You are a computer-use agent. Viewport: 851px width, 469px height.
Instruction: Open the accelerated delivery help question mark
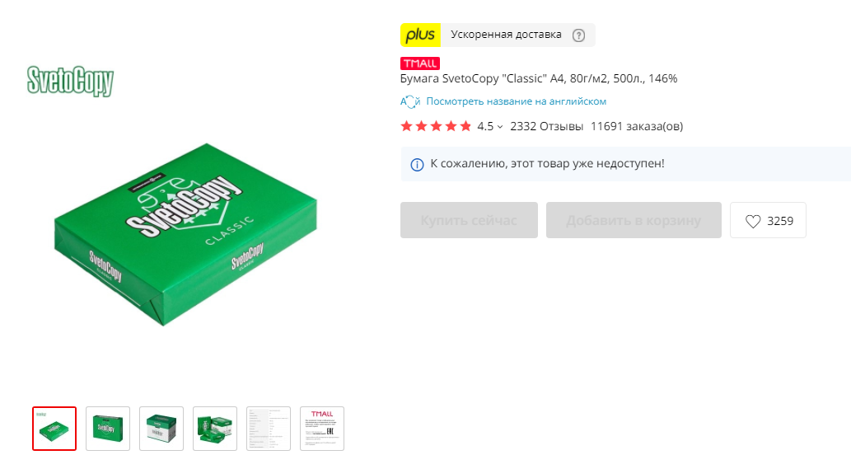(578, 35)
